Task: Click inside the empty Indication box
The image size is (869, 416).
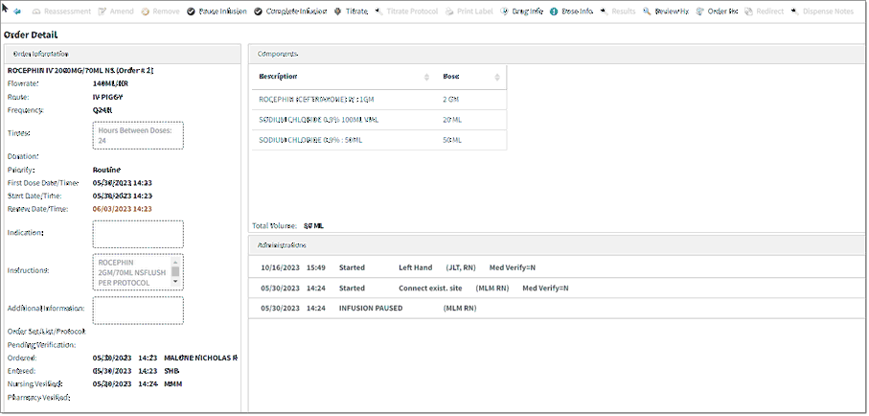Action: [x=138, y=234]
